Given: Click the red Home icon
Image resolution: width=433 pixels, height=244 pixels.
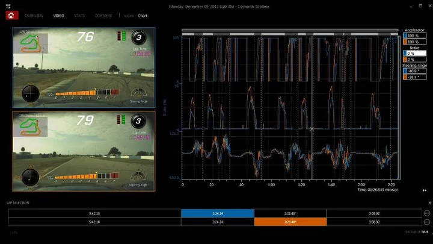Looking at the screenshot, I should (12, 16).
